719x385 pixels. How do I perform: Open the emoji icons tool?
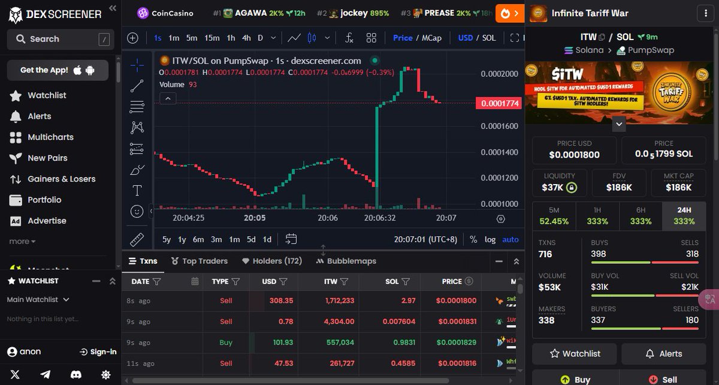click(x=137, y=212)
